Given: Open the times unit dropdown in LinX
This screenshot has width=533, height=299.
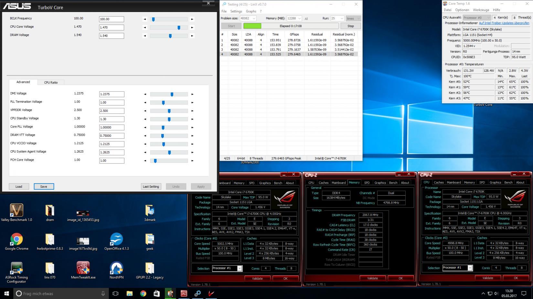Looking at the screenshot, I should tap(353, 18).
